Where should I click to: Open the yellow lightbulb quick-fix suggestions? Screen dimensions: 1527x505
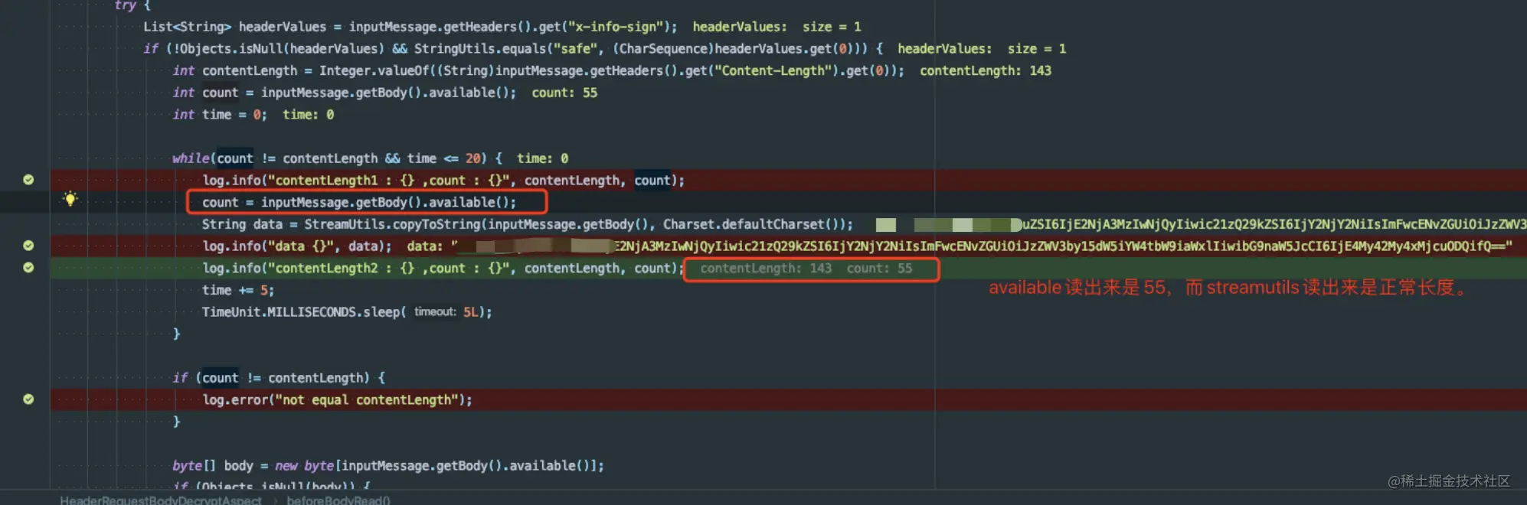pyautogui.click(x=70, y=199)
